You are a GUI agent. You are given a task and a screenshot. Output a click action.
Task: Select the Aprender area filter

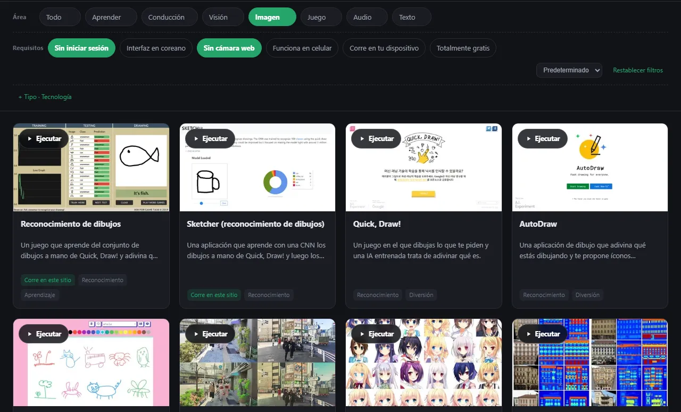pos(111,17)
